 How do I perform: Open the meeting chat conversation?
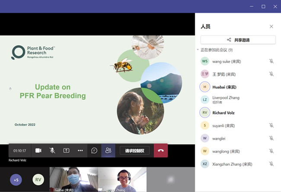pos(94,151)
